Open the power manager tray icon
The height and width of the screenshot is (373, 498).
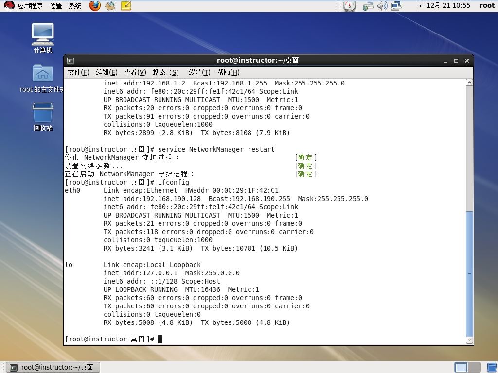click(x=349, y=5)
